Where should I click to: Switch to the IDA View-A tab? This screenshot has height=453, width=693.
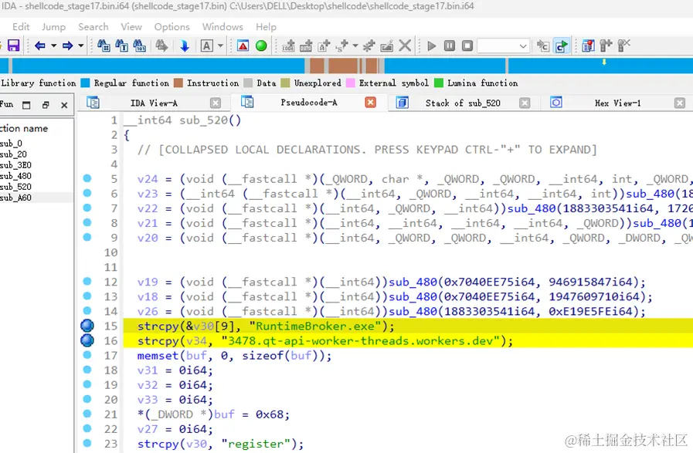tap(154, 103)
